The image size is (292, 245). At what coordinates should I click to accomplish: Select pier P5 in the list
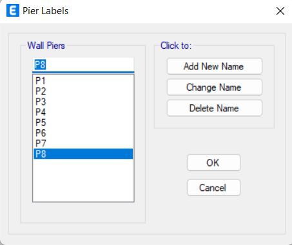pyautogui.click(x=83, y=123)
